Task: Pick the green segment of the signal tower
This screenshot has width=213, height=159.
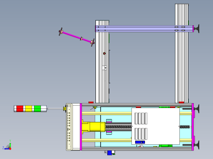Action: 37,109
